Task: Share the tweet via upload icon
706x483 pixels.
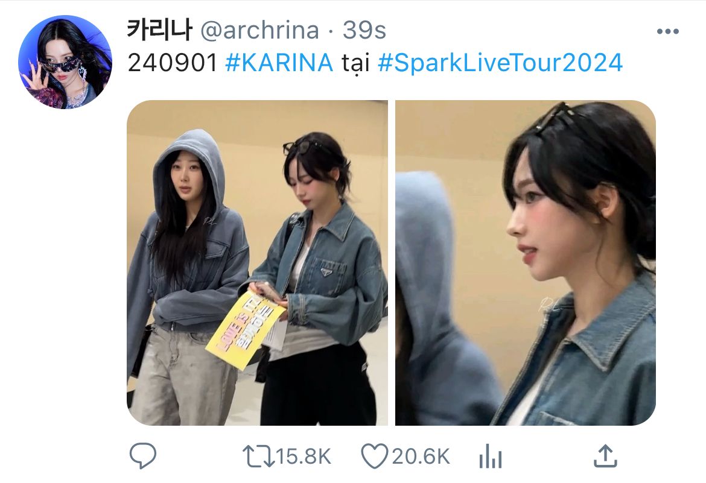Action: [x=606, y=456]
